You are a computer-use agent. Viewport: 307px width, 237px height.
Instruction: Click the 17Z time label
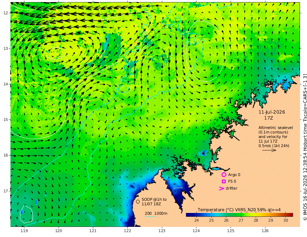(268, 118)
